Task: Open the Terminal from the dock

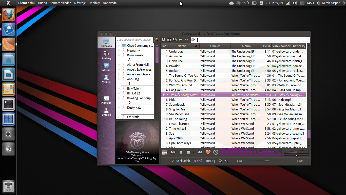Action: pyautogui.click(x=8, y=104)
